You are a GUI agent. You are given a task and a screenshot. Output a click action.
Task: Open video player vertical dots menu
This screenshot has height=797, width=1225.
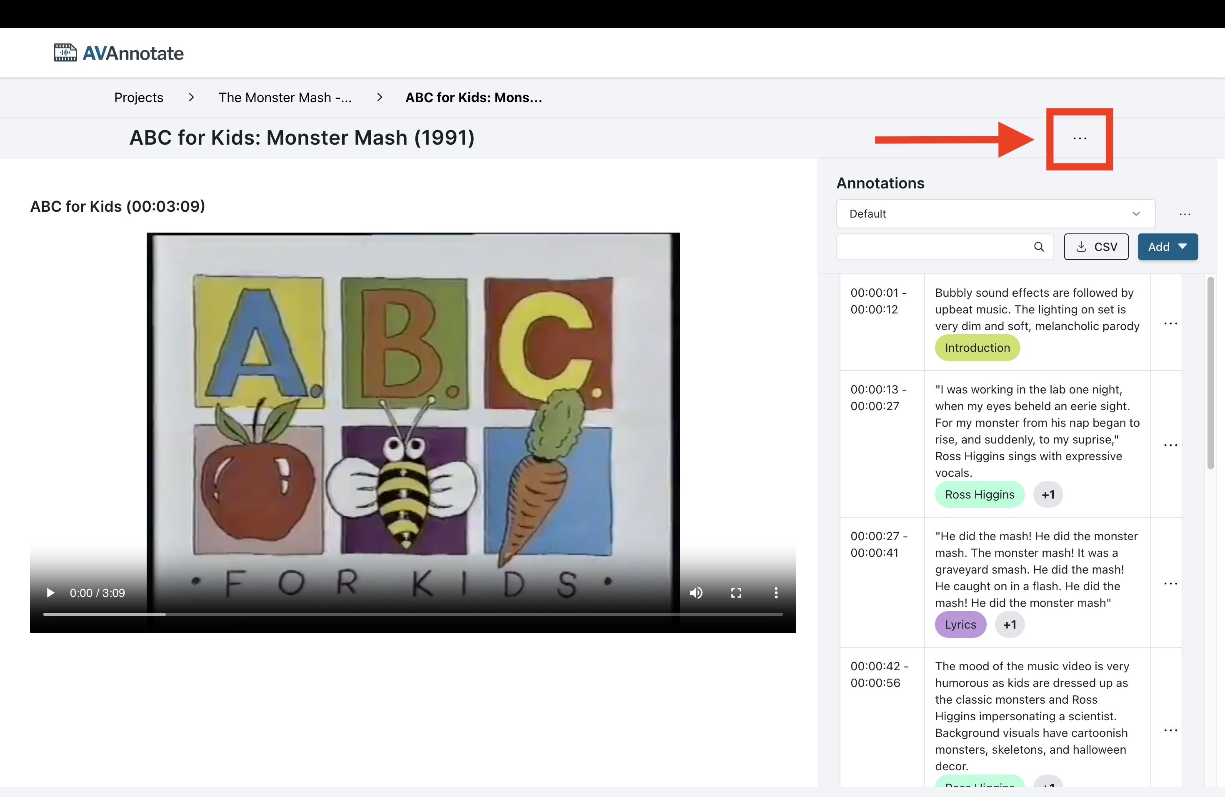tap(776, 593)
